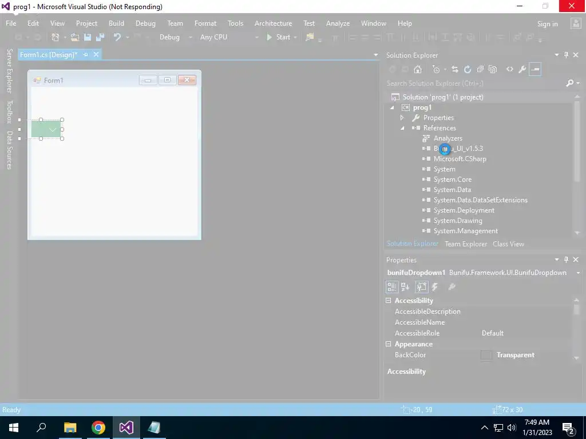Expand the Properties node in Solution Explorer
This screenshot has height=439, width=586.
tap(402, 118)
